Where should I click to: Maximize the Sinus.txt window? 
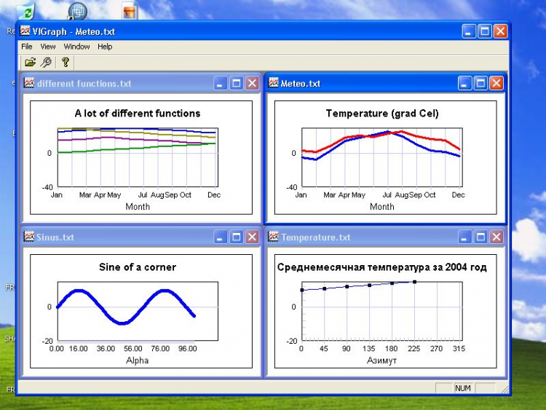click(237, 237)
